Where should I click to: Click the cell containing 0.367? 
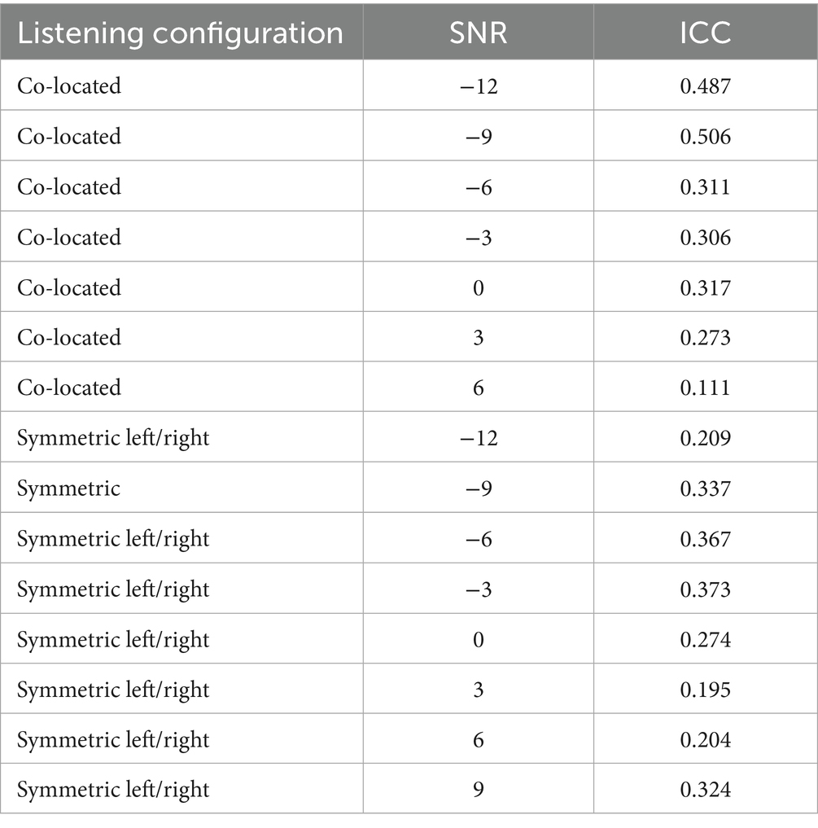pos(705,539)
